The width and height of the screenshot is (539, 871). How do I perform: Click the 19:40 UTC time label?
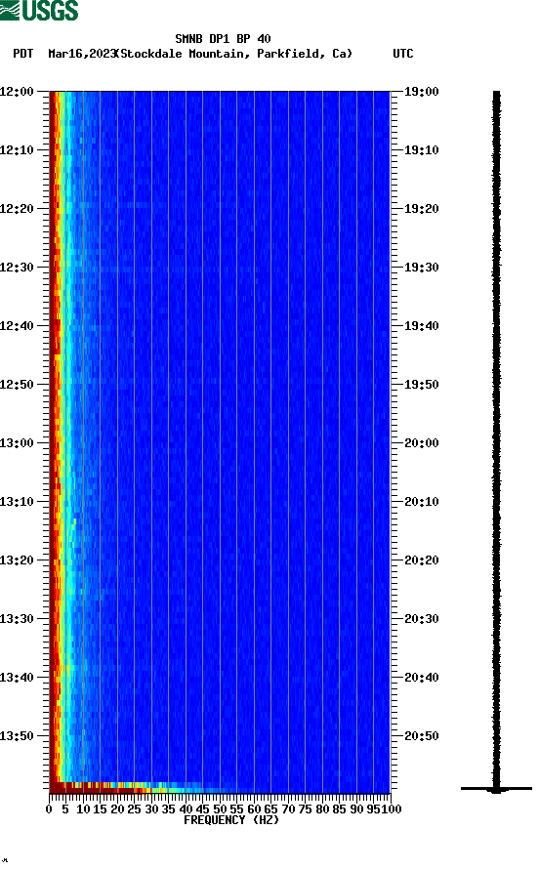point(421,326)
